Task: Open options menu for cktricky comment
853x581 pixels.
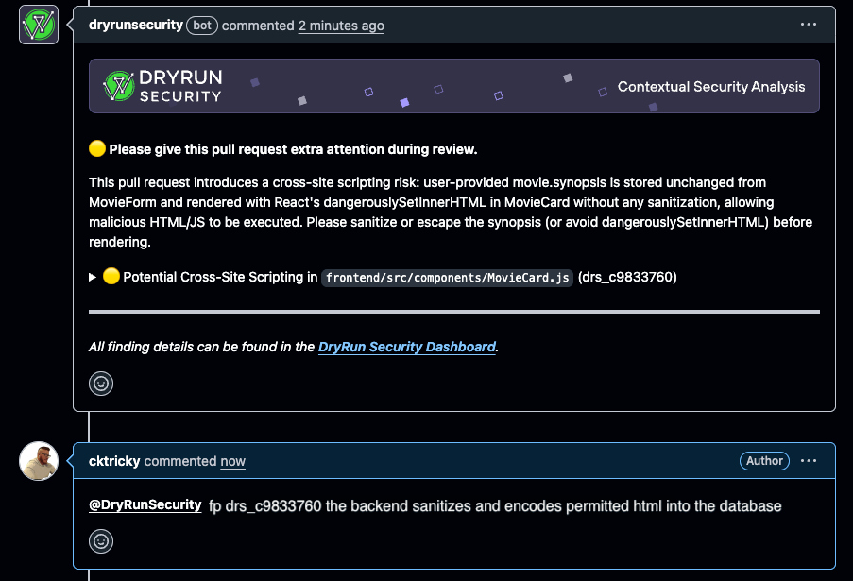Action: (809, 461)
